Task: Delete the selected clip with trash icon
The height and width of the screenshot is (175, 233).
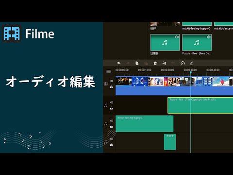Action: coord(155,63)
